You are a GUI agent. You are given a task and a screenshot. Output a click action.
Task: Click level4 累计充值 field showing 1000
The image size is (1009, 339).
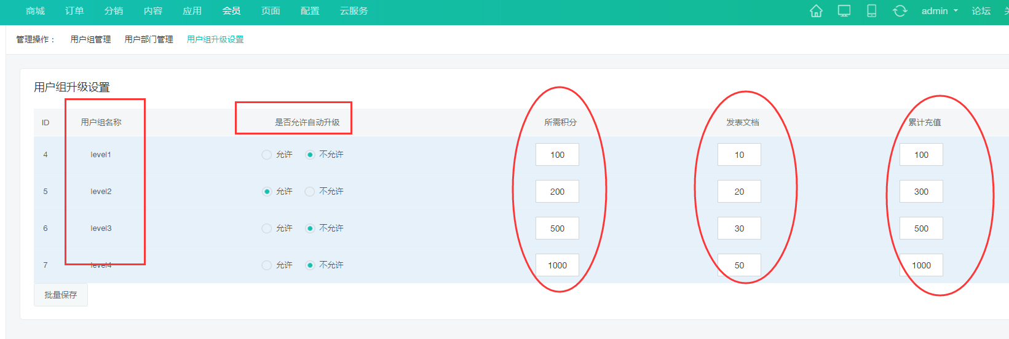[921, 265]
